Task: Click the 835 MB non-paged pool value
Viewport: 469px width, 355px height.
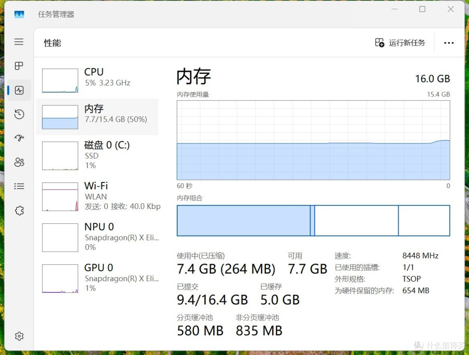Action: tap(259, 331)
